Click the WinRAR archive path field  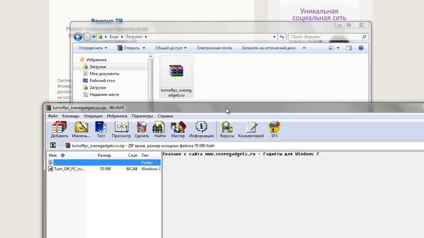(243, 145)
